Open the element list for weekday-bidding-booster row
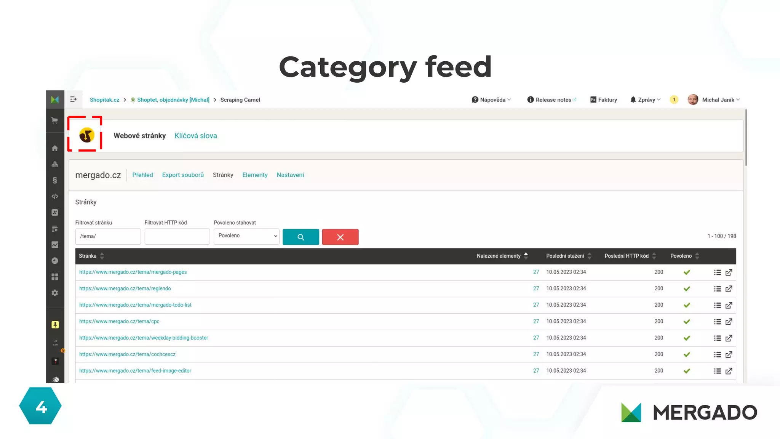780x439 pixels. tap(718, 338)
